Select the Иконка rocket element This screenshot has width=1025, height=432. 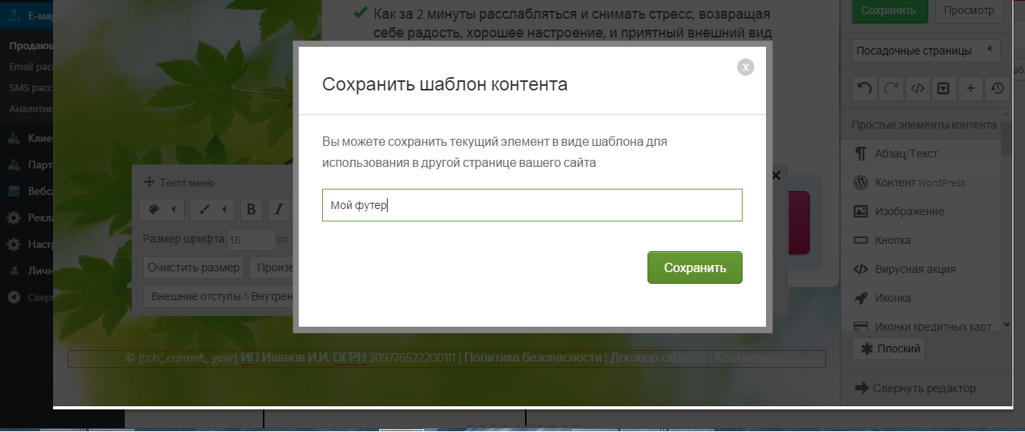pyautogui.click(x=920, y=298)
